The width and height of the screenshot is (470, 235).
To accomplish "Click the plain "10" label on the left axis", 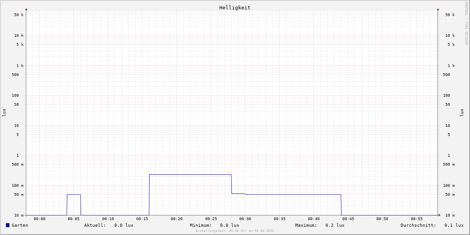I will [x=16, y=126].
